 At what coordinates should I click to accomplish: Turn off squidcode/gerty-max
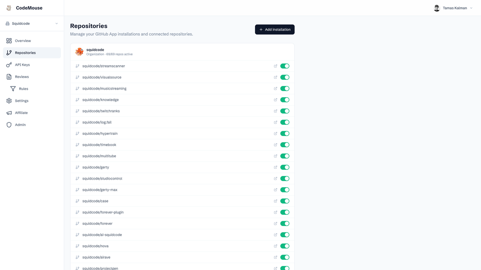point(285,190)
